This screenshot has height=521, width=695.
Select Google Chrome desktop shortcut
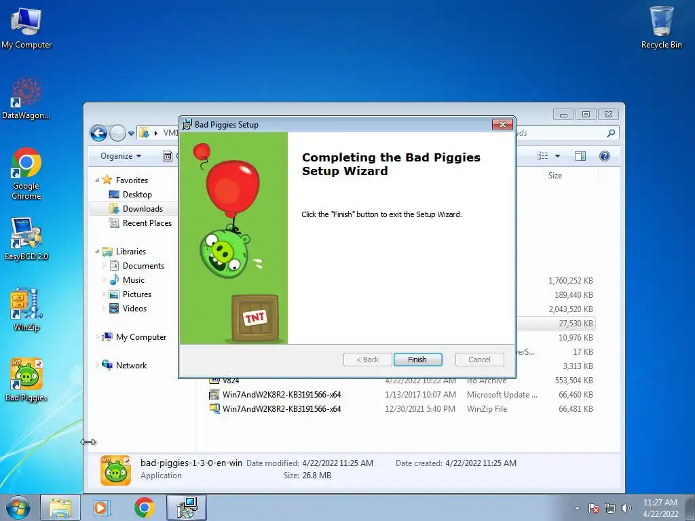(x=26, y=174)
